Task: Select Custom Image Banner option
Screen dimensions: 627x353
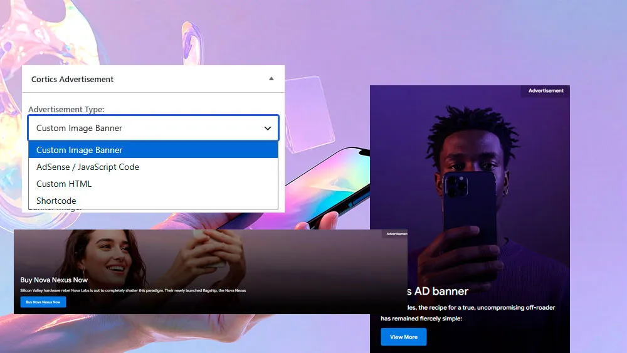Action: [x=153, y=150]
